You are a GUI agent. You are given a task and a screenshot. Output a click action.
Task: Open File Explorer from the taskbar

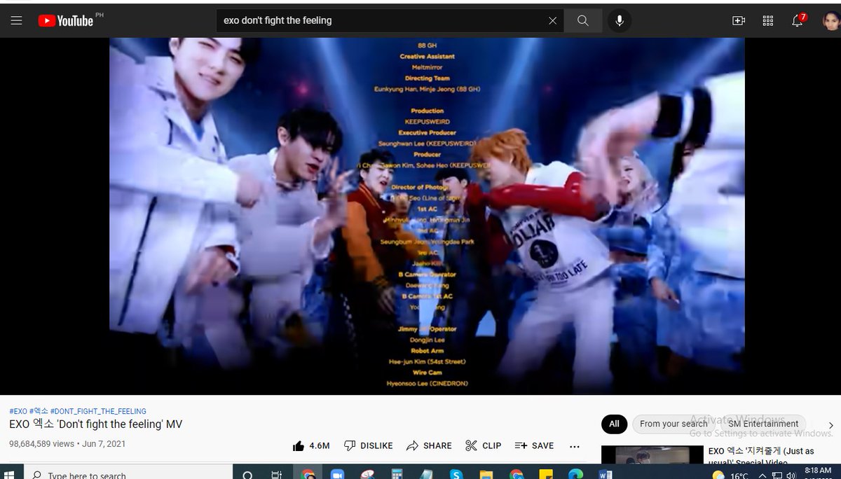click(x=486, y=475)
